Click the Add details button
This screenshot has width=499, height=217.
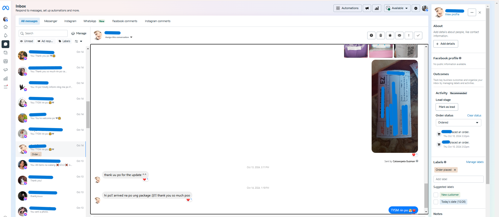[445, 44]
